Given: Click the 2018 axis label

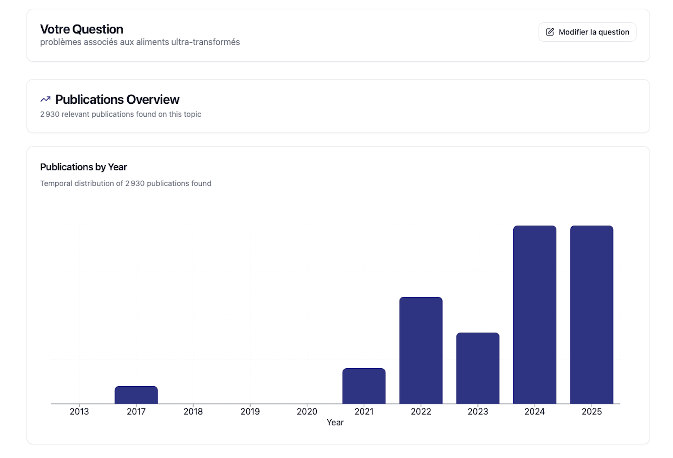Looking at the screenshot, I should [x=193, y=411].
